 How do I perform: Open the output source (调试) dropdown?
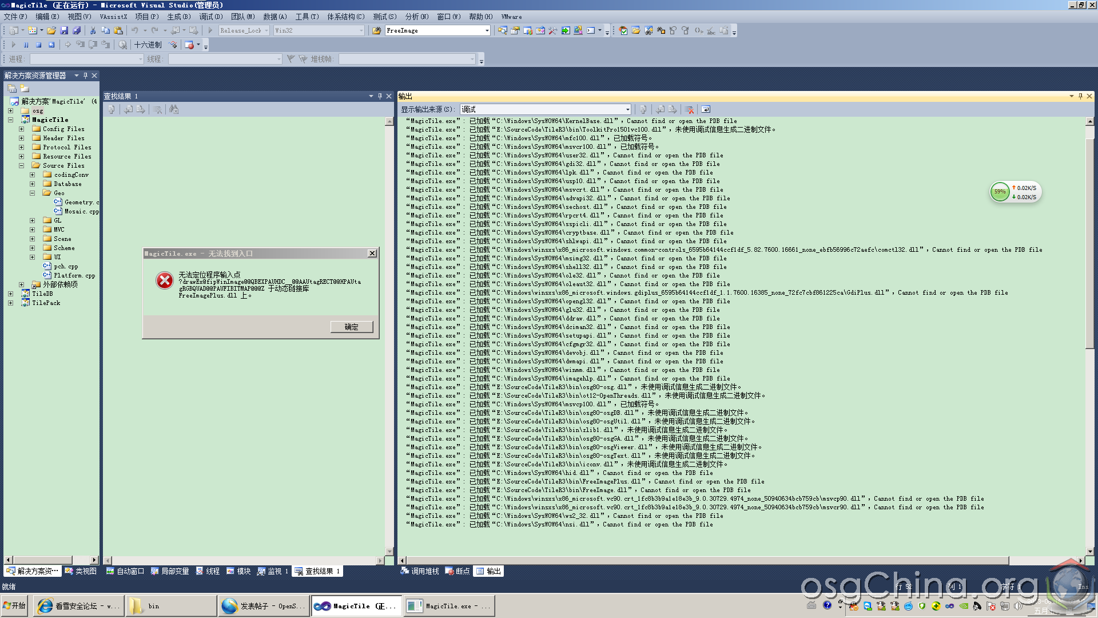pyautogui.click(x=627, y=109)
